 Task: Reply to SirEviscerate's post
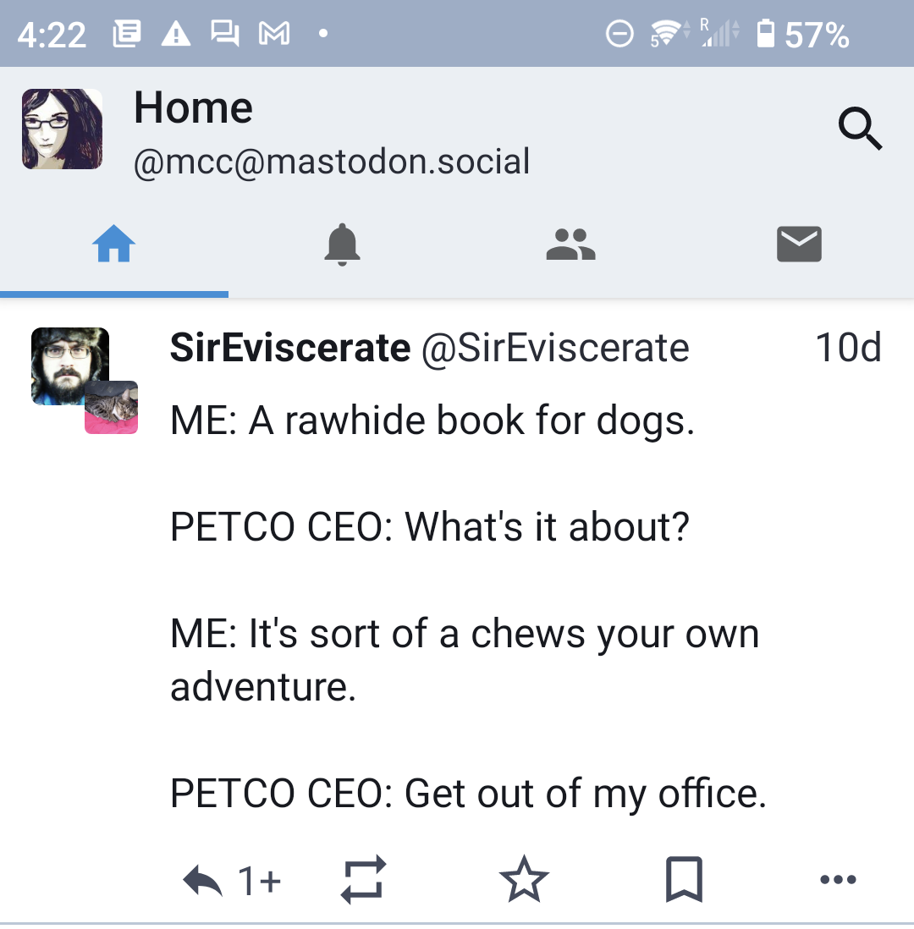pyautogui.click(x=203, y=882)
